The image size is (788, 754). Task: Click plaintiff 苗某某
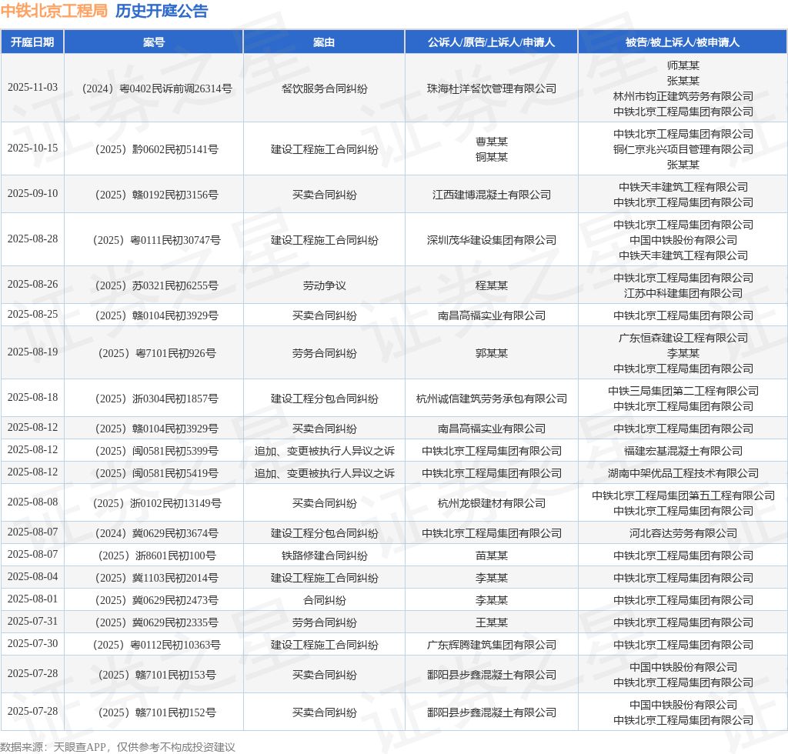tap(492, 555)
